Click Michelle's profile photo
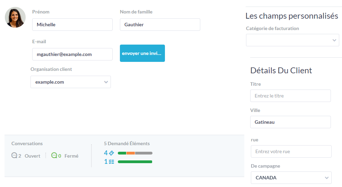Viewport: 342px width, 187px height. click(15, 17)
